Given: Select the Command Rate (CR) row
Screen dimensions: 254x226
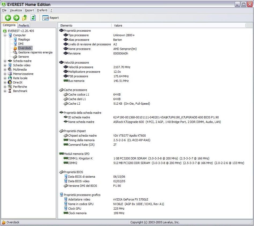Looking at the screenshot, I should tap(90, 145).
